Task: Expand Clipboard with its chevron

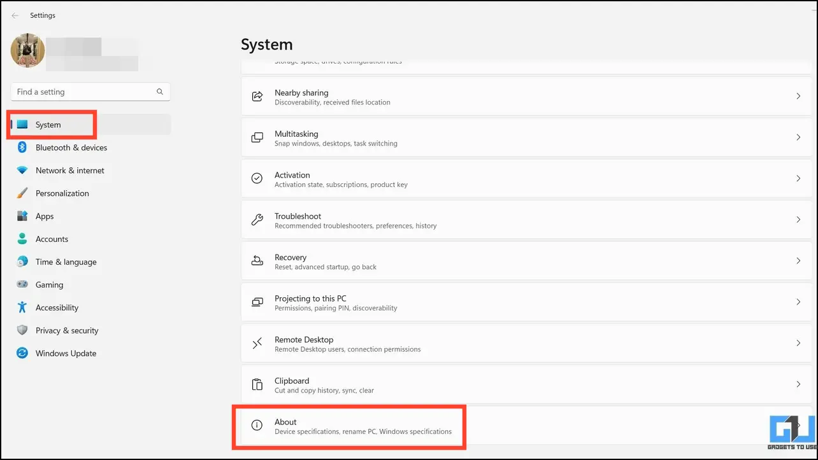Action: pyautogui.click(x=798, y=384)
